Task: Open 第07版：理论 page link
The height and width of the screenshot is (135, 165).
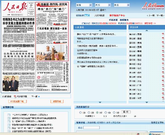Action: point(135,60)
